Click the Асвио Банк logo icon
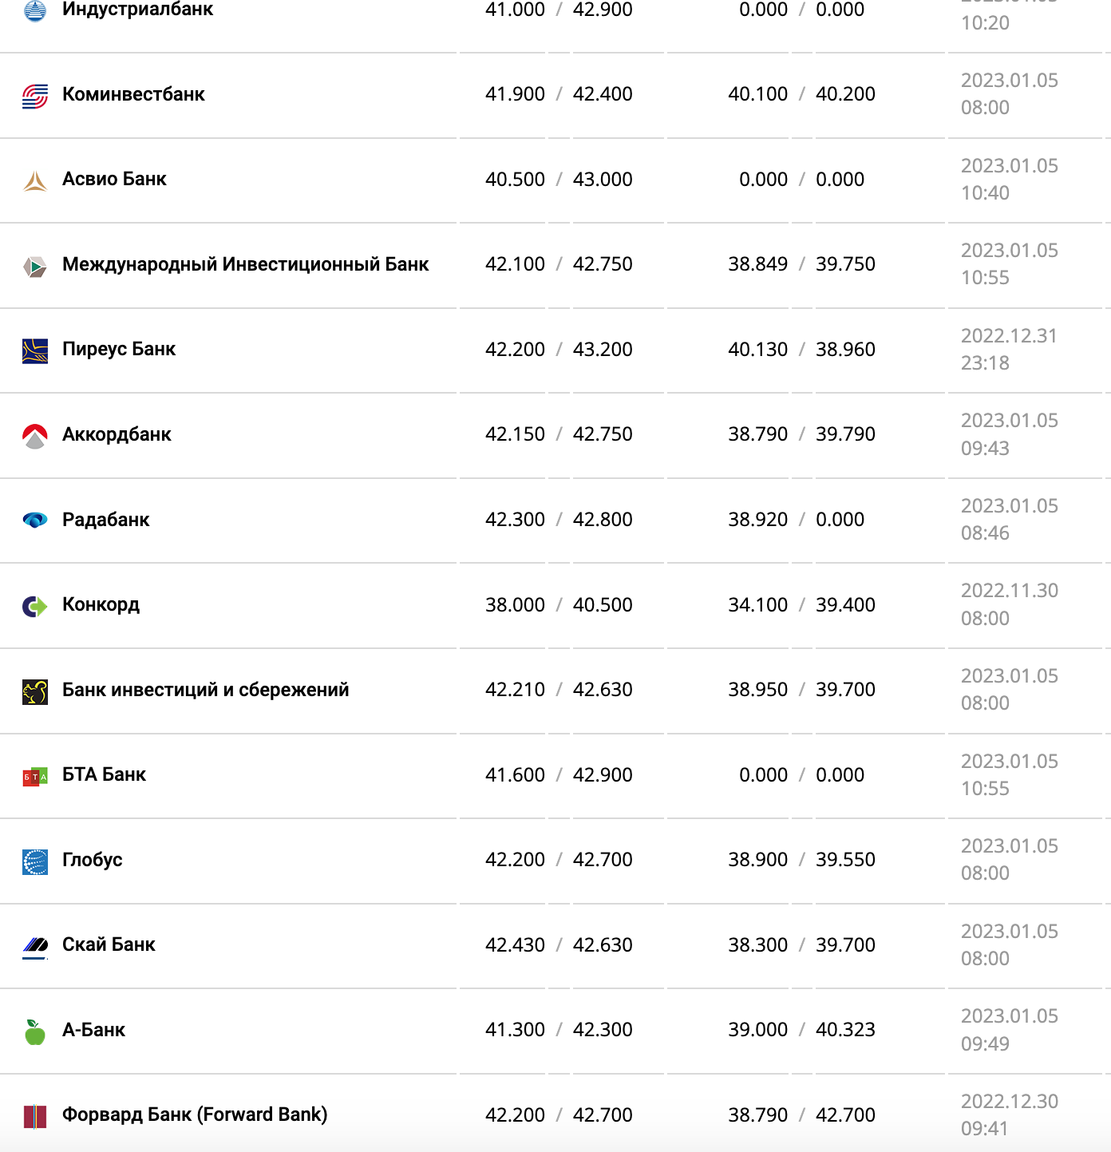 35,180
